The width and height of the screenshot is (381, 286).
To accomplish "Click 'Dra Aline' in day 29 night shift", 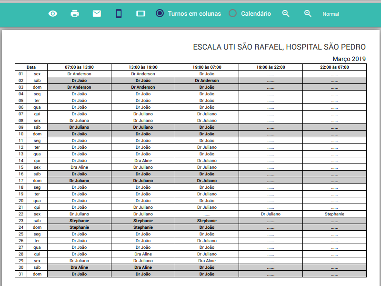I will click(x=207, y=261).
